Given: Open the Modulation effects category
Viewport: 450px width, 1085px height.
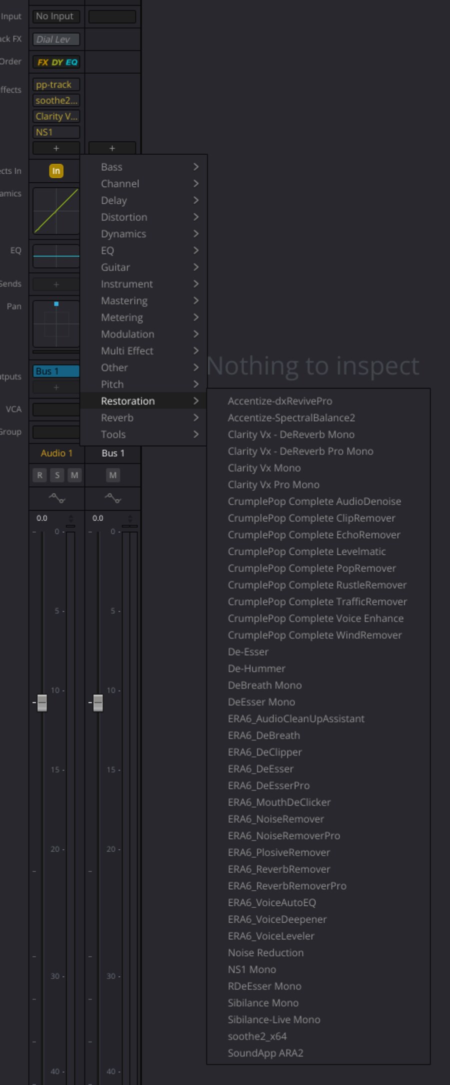Looking at the screenshot, I should 143,334.
